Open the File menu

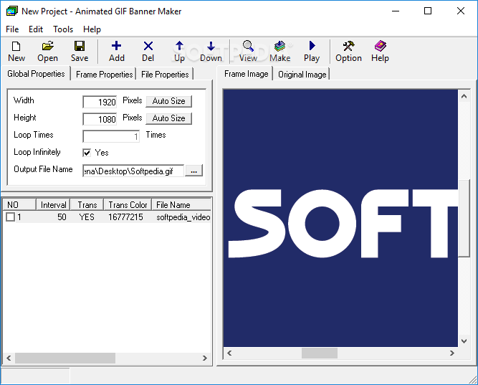(12, 29)
